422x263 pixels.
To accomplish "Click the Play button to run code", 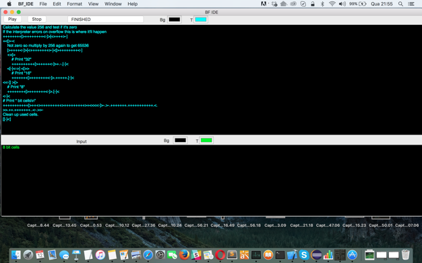I will tap(12, 19).
